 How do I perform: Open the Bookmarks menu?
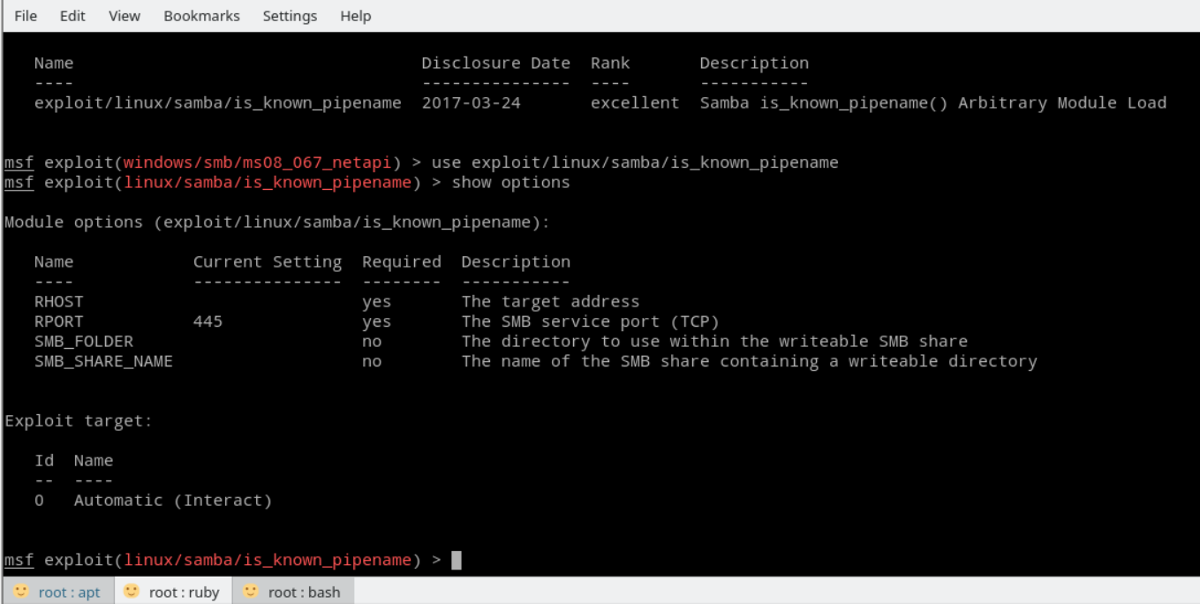tap(201, 16)
